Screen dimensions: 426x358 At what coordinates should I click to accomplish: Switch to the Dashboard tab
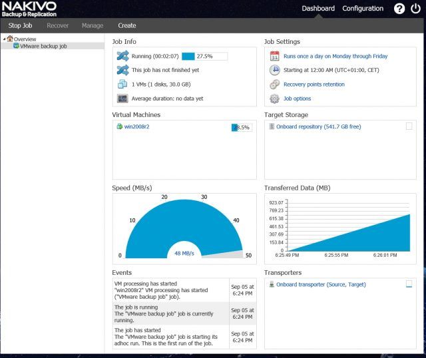[x=318, y=9]
